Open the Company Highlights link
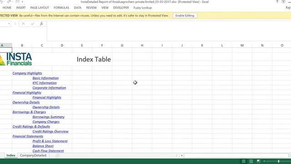Viewport: 291px width, 164px height. [27, 73]
